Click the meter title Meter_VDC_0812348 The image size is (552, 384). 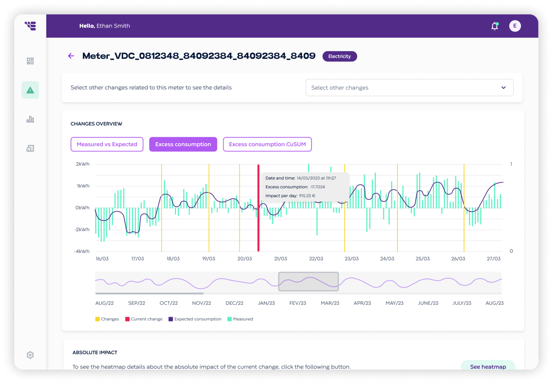pyautogui.click(x=199, y=56)
